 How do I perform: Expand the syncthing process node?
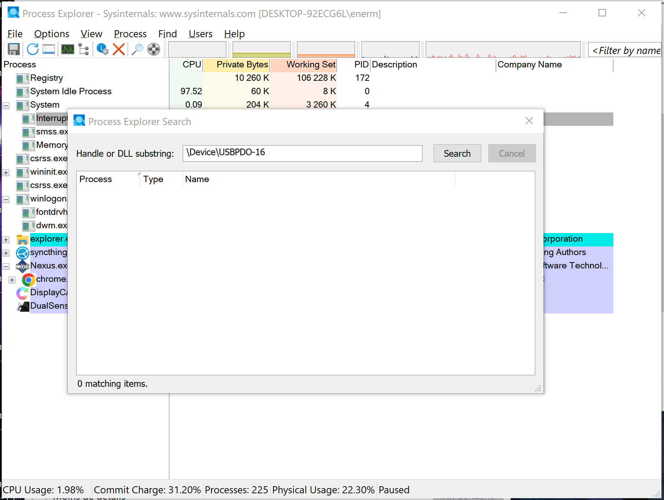[x=6, y=253]
